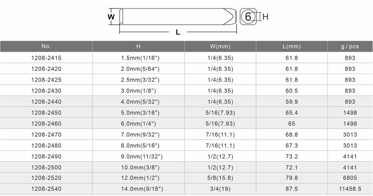Click the W dimension label on diagram
This screenshot has width=373, height=196.
tap(111, 17)
